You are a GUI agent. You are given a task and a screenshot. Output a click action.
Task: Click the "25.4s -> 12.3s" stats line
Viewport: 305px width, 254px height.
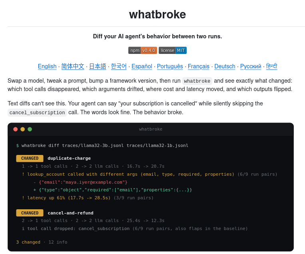coord(93,220)
